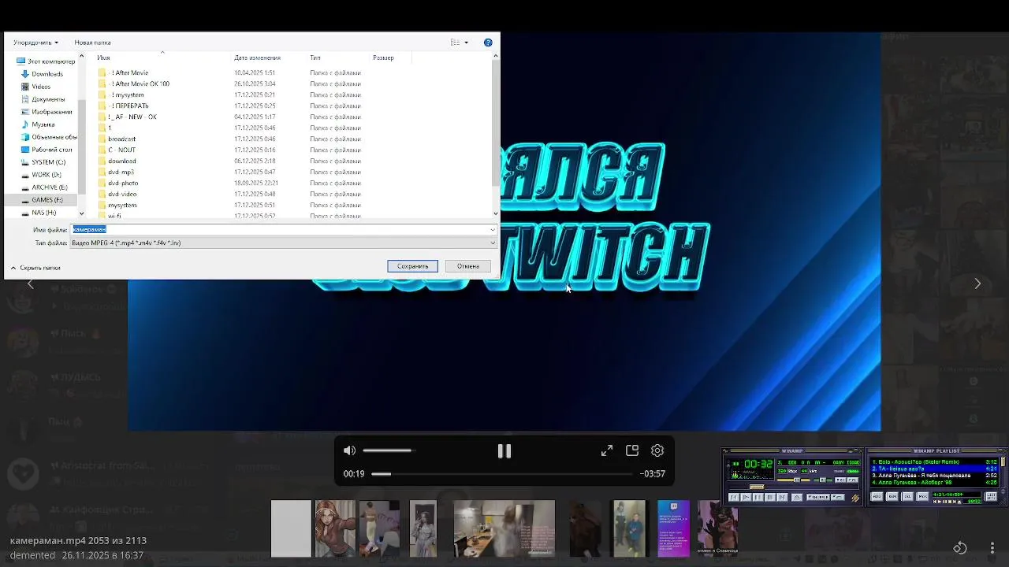This screenshot has width=1009, height=567.
Task: Select NAS (H:) drive
Action: coord(39,213)
